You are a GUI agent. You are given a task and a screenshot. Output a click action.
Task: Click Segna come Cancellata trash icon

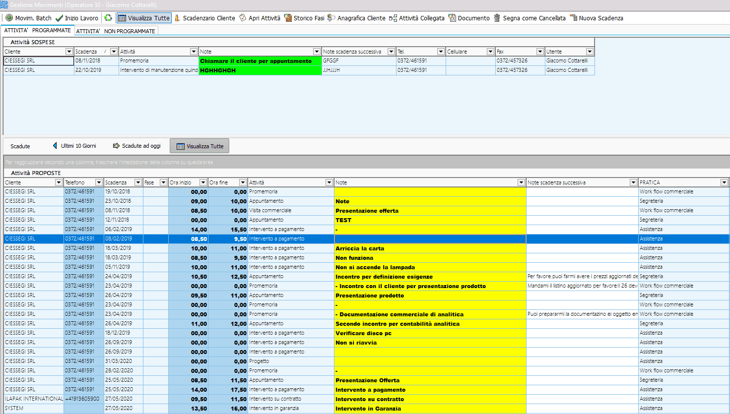point(497,18)
